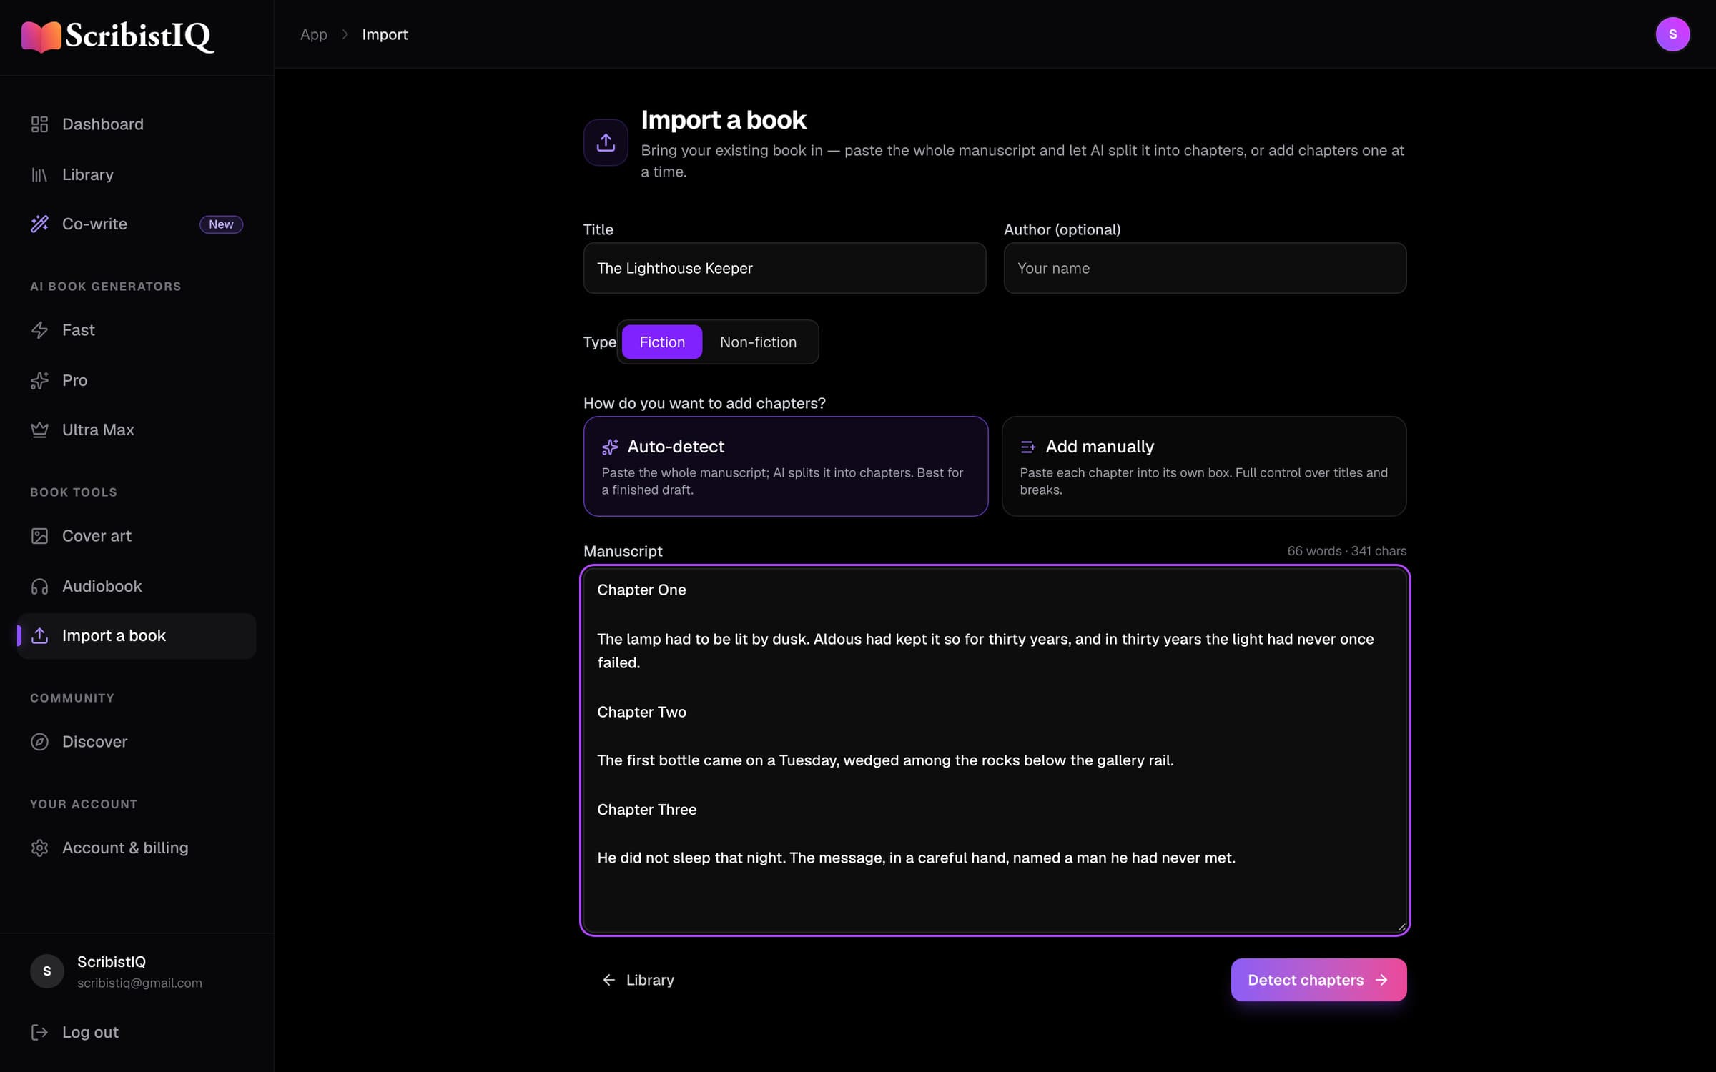Viewport: 1716px width, 1072px height.
Task: Choose the Auto-detect chapters card
Action: pos(785,466)
